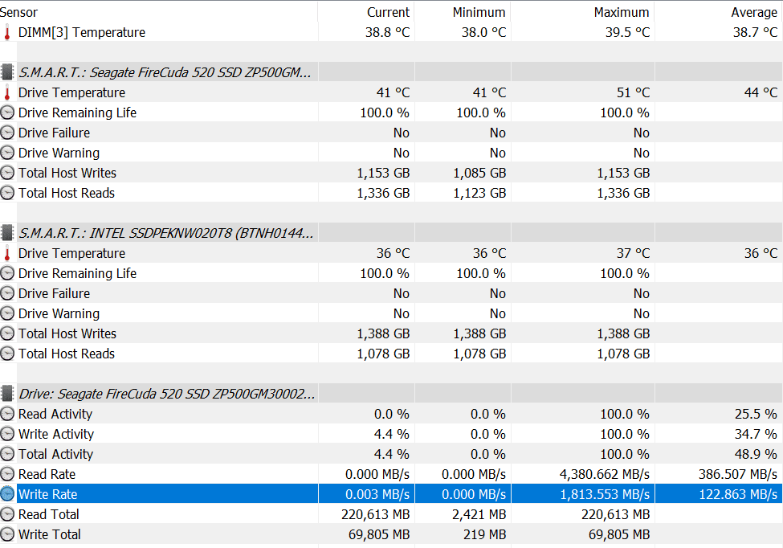
Task: Click the thermometer icon of the 36 °C Drive Temperature row
Action: point(7,253)
